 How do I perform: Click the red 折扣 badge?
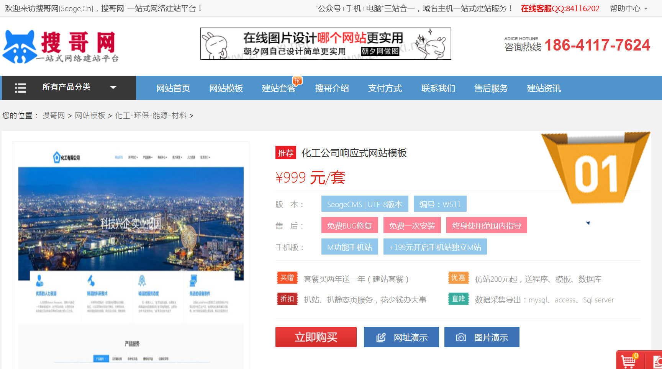[287, 299]
